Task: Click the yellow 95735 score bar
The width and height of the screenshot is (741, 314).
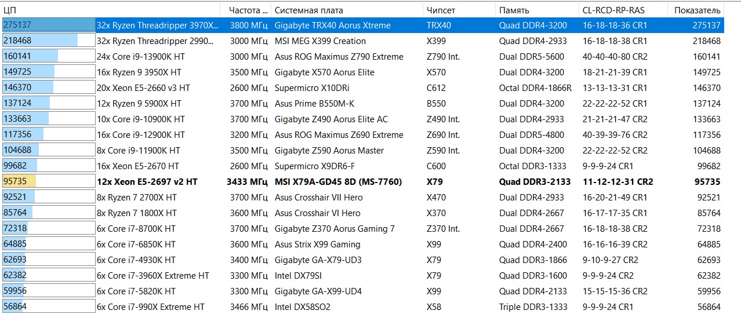Action: pos(48,182)
